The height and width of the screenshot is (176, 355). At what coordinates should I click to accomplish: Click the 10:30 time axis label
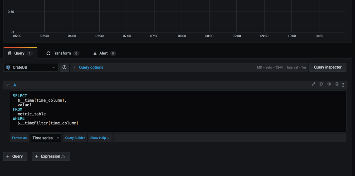(319, 36)
